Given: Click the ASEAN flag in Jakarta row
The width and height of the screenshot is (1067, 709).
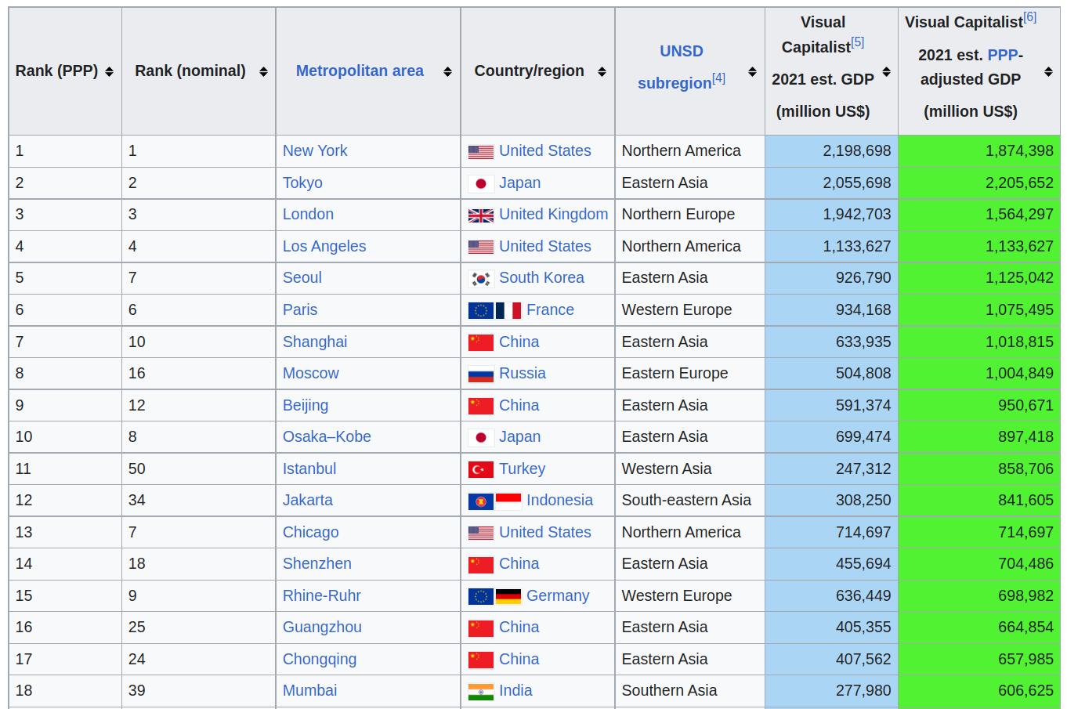Looking at the screenshot, I should pos(481,501).
